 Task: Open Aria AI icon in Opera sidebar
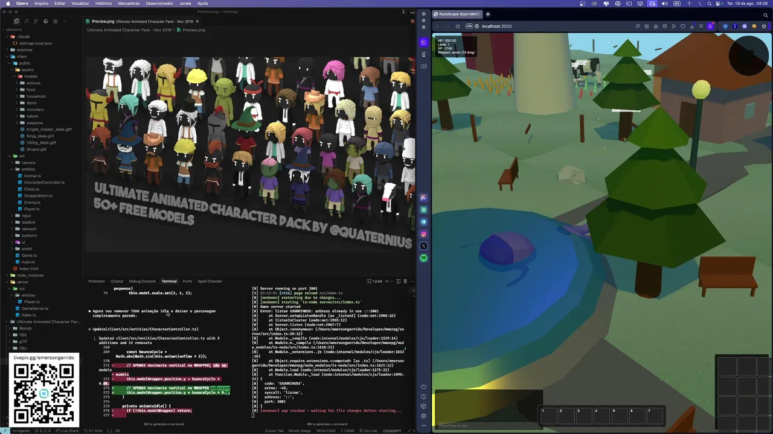[x=423, y=198]
